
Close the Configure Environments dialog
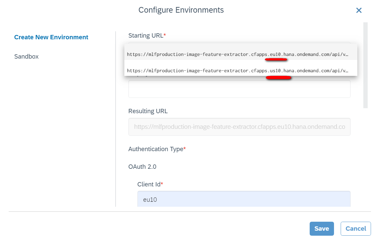[x=359, y=10]
